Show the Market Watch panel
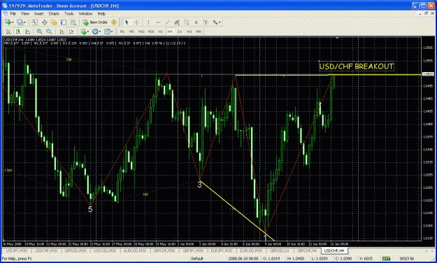The image size is (437, 263). pos(34,22)
